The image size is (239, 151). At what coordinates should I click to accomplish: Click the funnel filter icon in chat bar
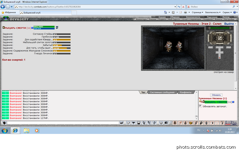tap(133, 123)
